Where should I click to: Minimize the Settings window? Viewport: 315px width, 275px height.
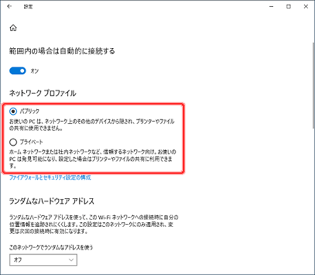pyautogui.click(x=272, y=7)
